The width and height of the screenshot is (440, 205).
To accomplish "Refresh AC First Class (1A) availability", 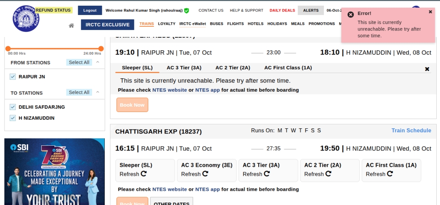I will [389, 174].
